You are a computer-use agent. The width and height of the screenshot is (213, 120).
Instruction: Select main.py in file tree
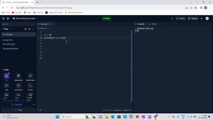[19, 34]
